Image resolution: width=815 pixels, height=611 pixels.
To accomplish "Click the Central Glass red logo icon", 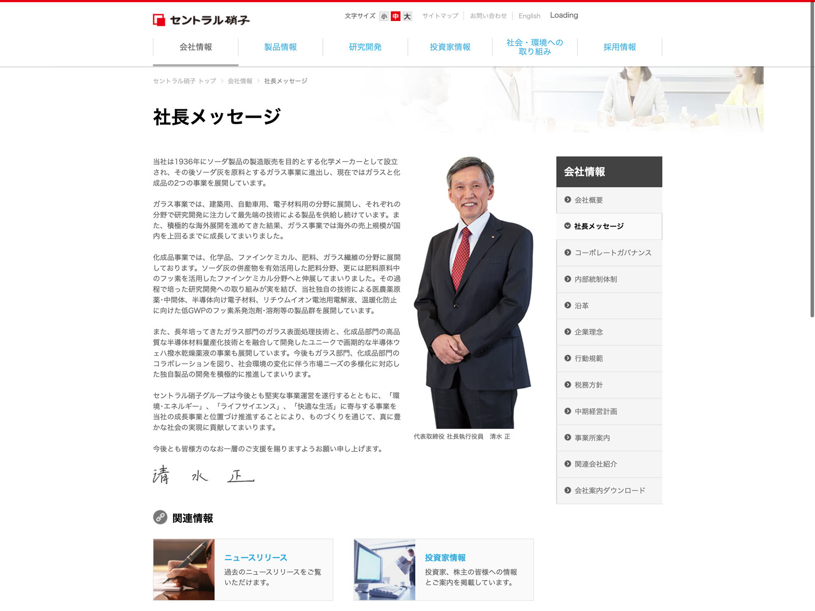I will pos(159,20).
